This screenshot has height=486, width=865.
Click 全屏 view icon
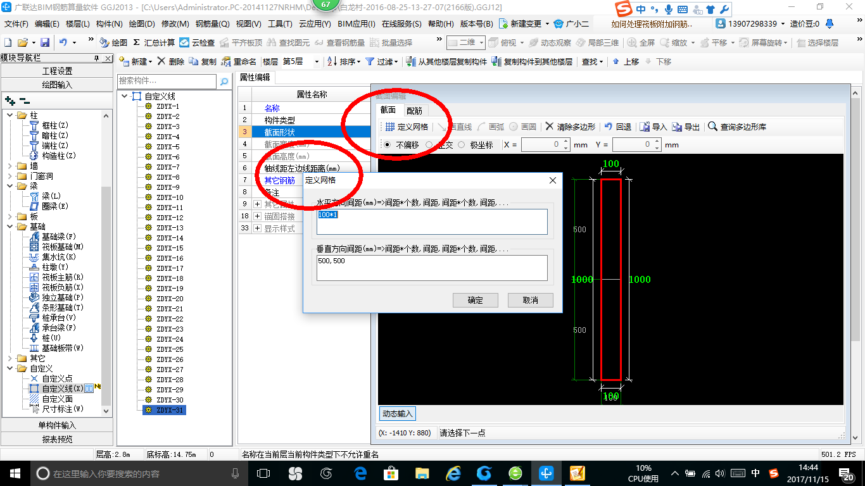tap(641, 42)
